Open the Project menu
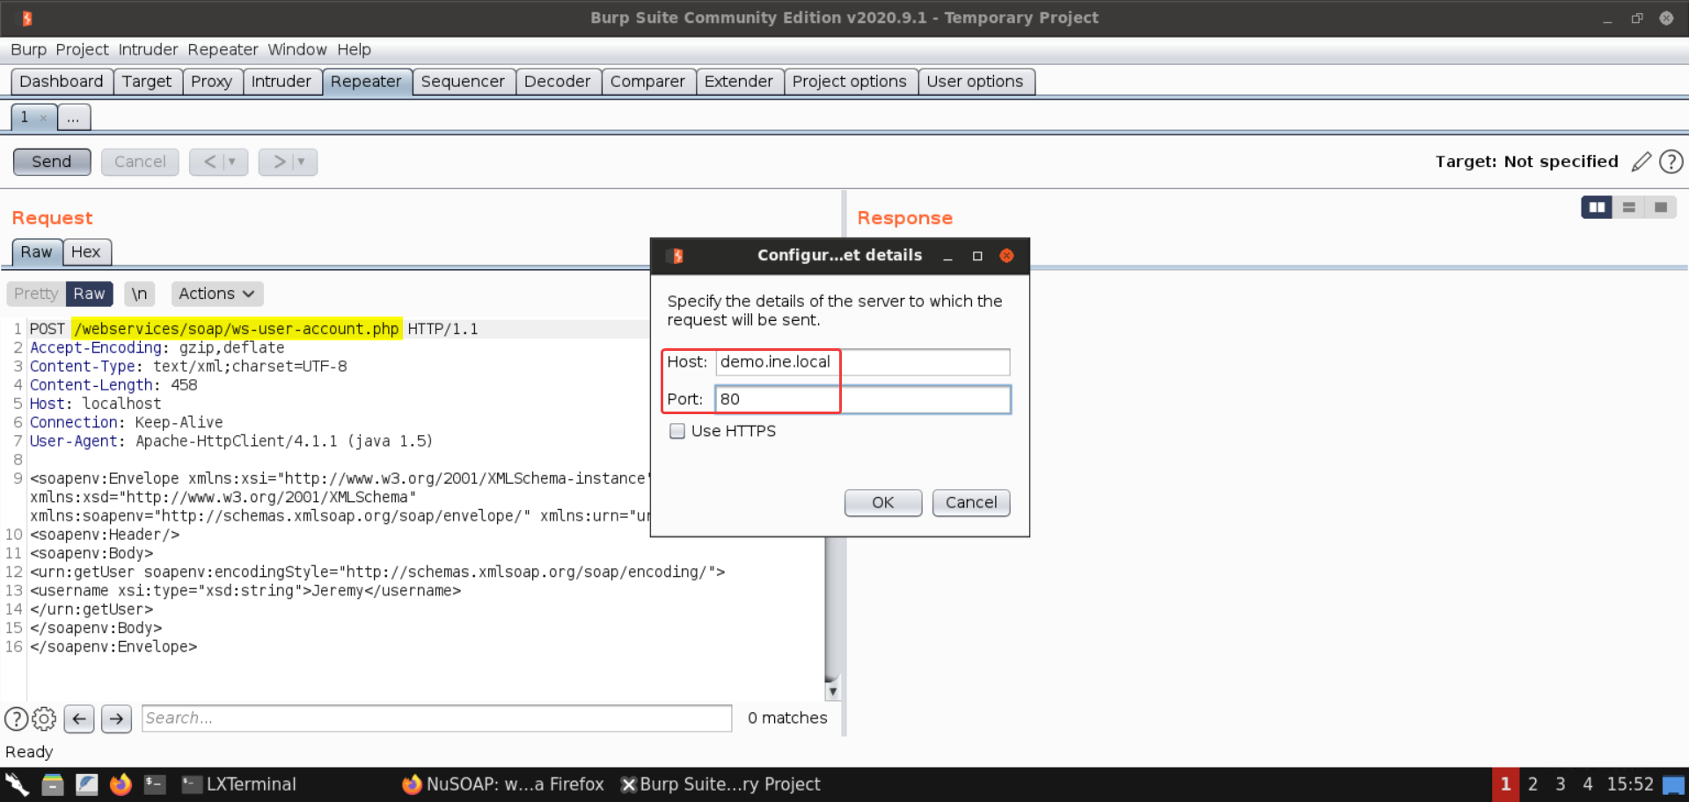Image resolution: width=1689 pixels, height=802 pixels. [82, 50]
